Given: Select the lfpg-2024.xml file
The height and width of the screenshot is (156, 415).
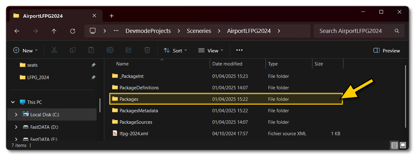Looking at the screenshot, I should pos(226,133).
